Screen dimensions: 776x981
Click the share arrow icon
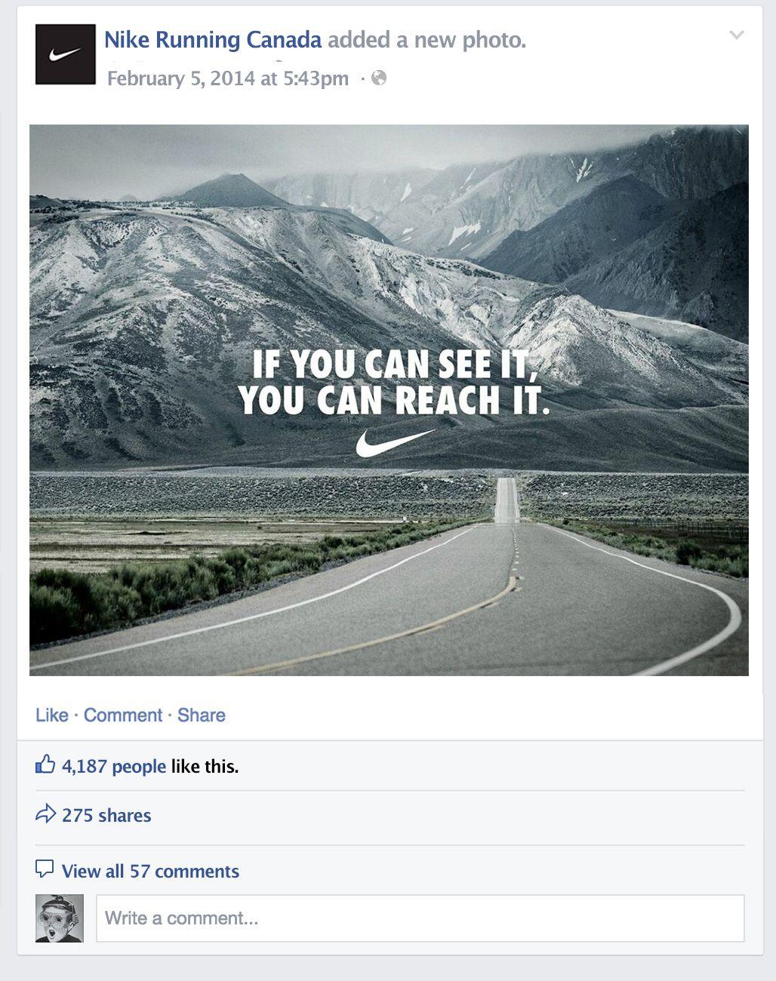click(45, 813)
